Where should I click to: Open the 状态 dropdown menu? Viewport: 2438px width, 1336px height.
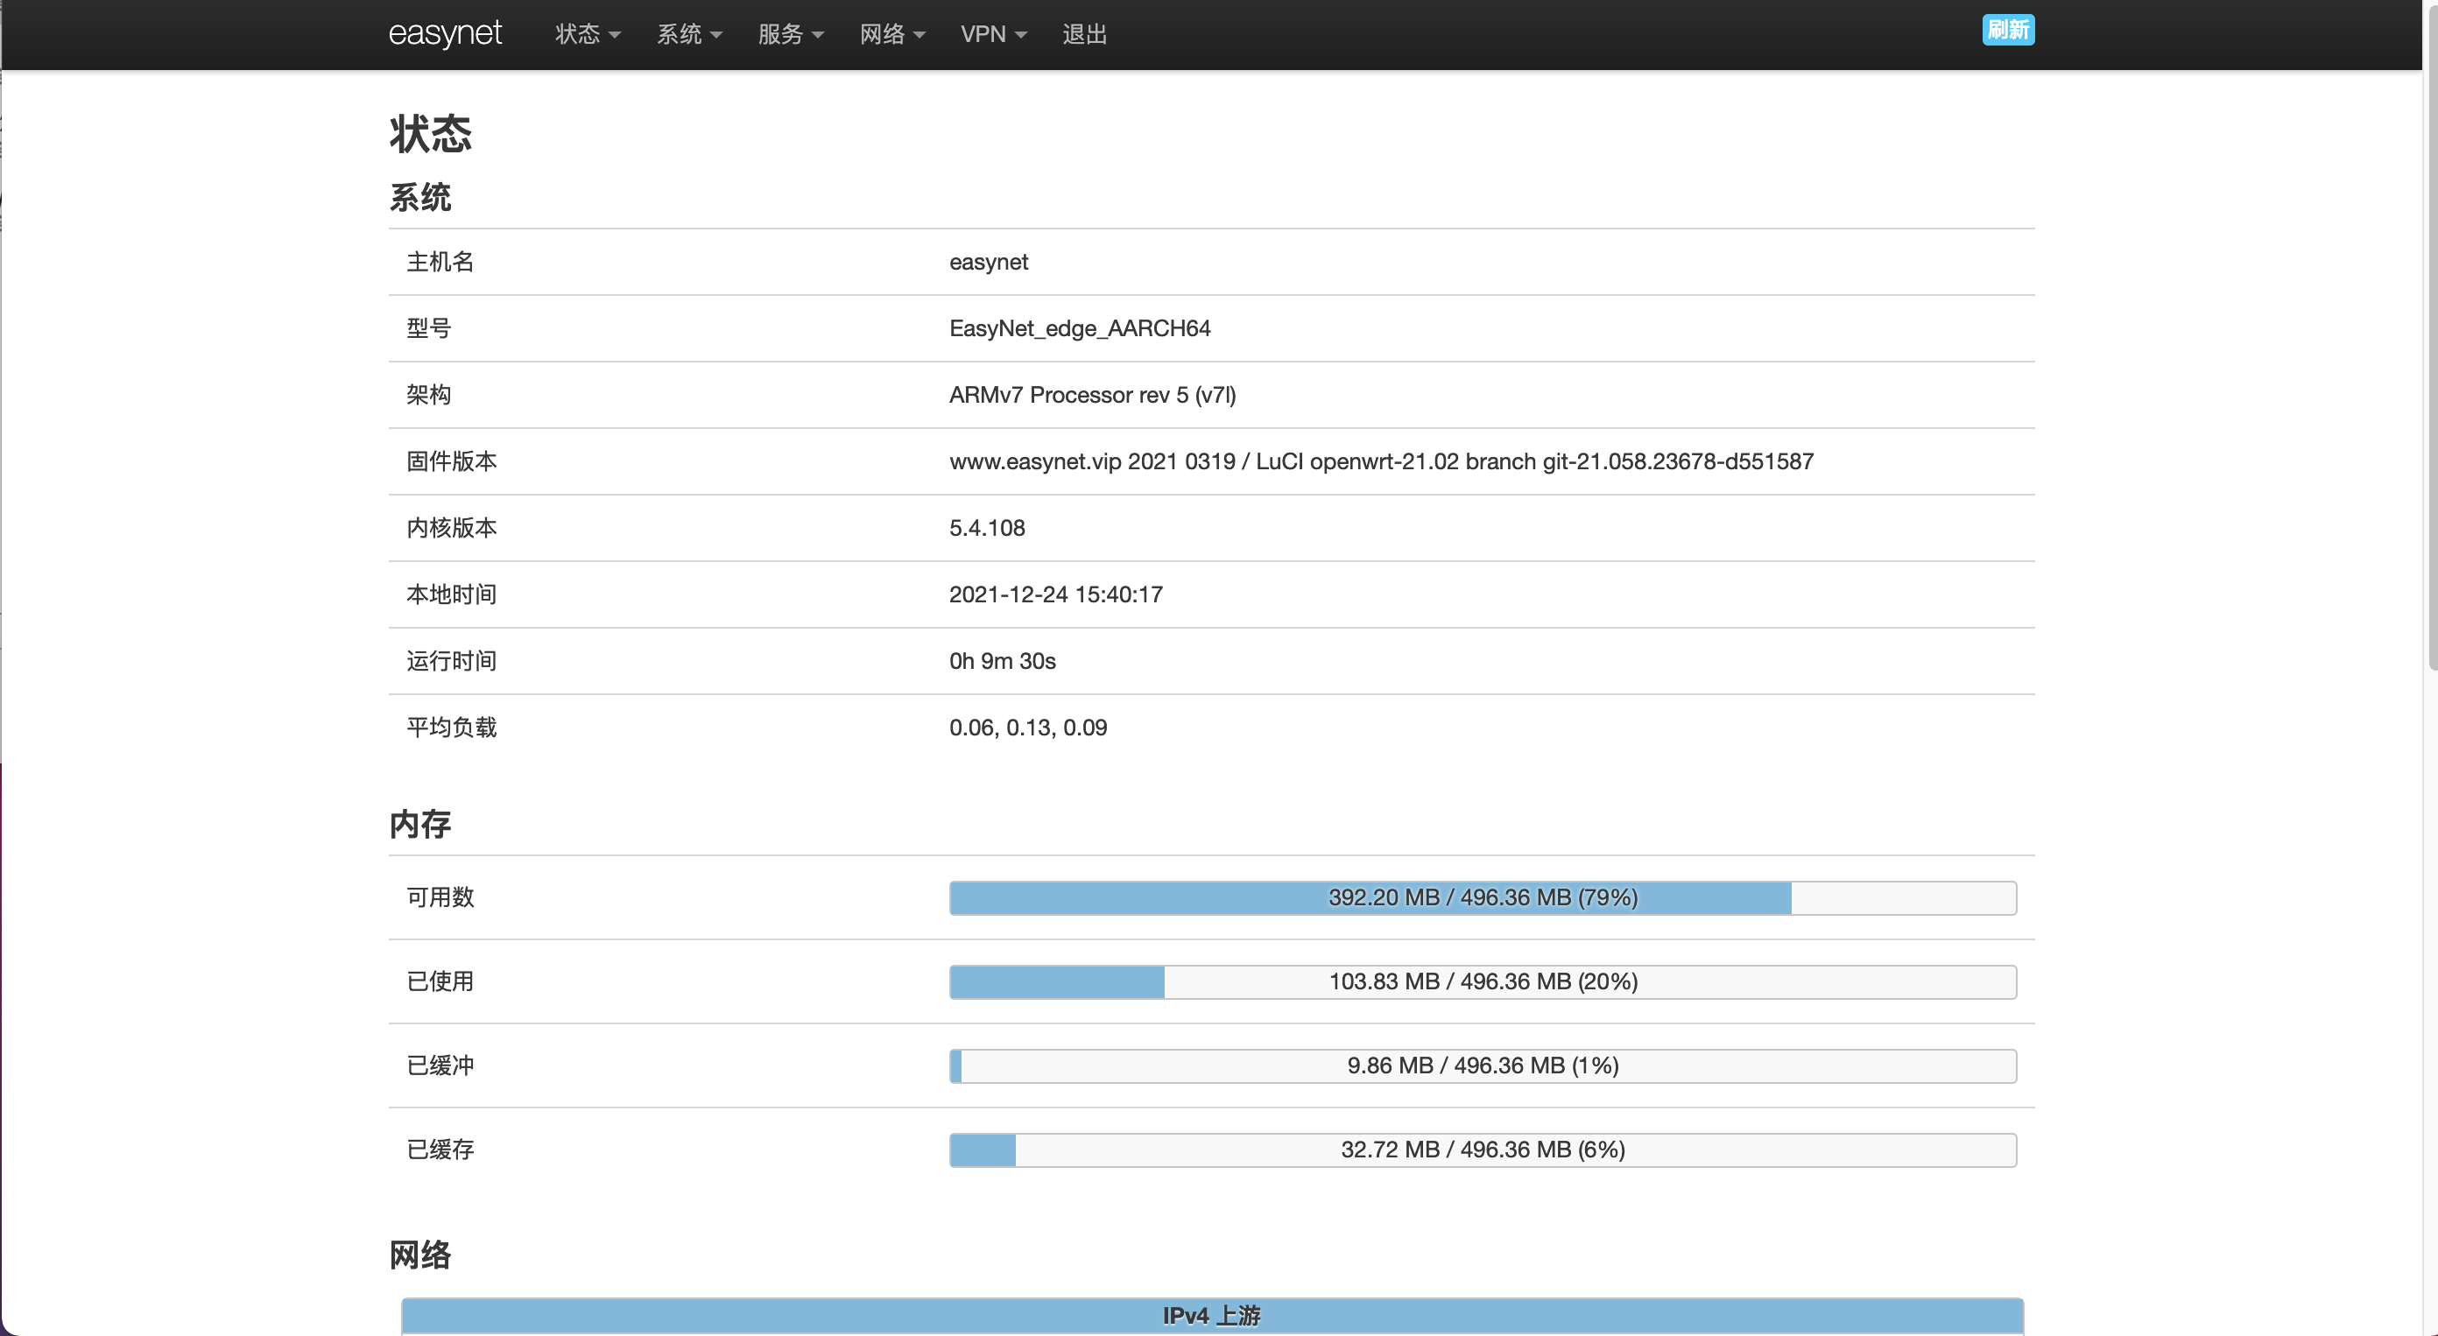tap(588, 34)
